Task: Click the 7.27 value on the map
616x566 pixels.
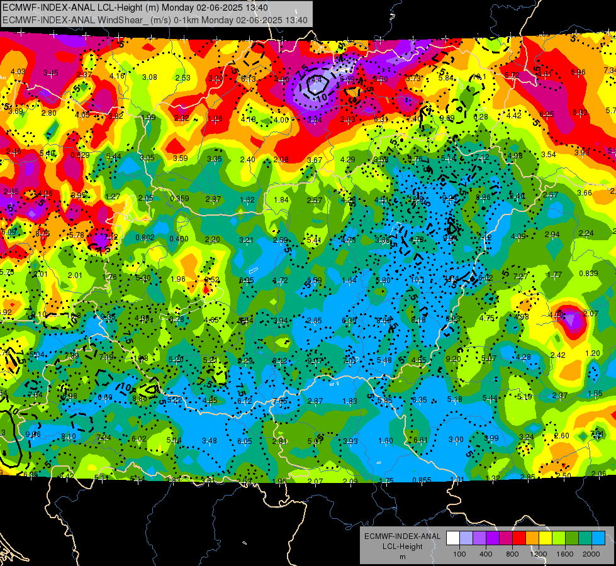Action: tap(520, 276)
